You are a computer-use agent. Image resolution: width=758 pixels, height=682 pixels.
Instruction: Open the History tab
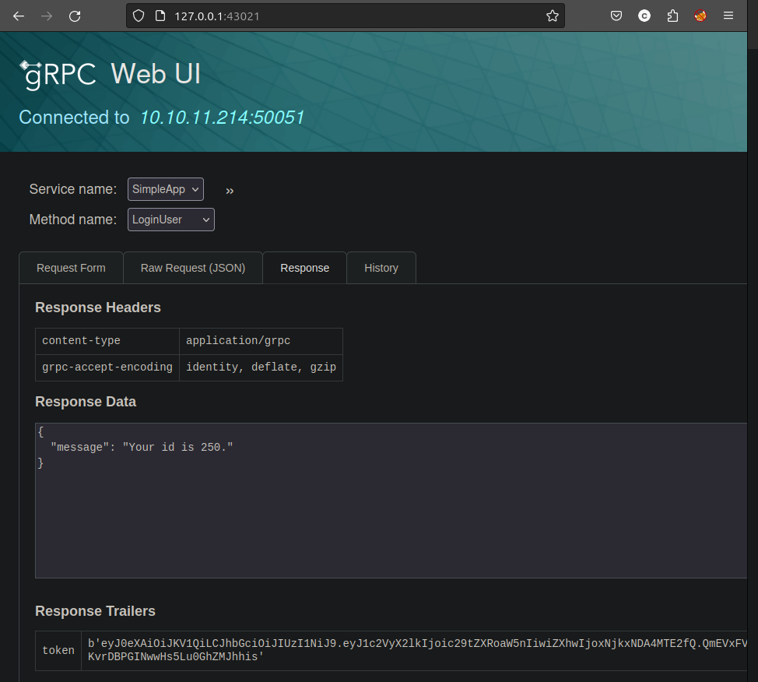point(381,268)
